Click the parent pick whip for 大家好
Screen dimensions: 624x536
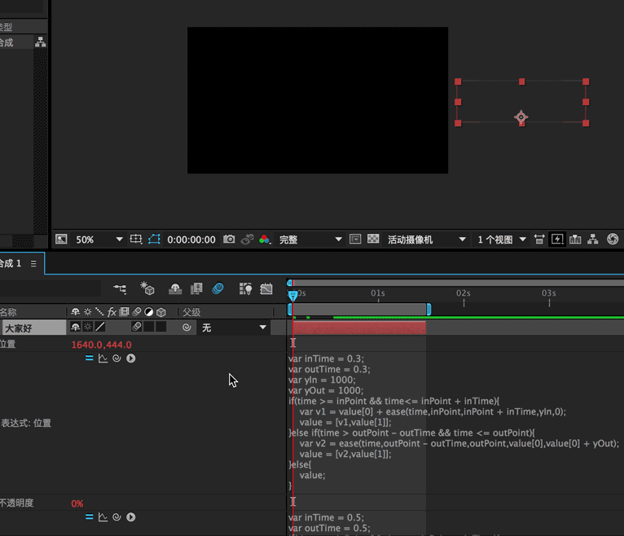[x=187, y=327]
